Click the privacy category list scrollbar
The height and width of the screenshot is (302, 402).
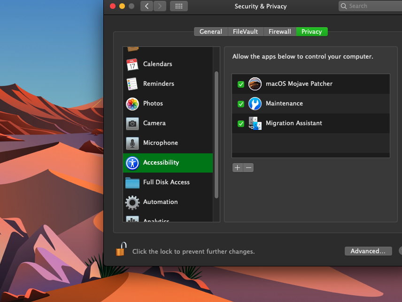(216, 135)
